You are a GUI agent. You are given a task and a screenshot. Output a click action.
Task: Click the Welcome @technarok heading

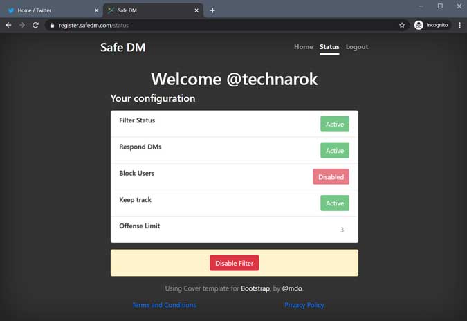234,79
